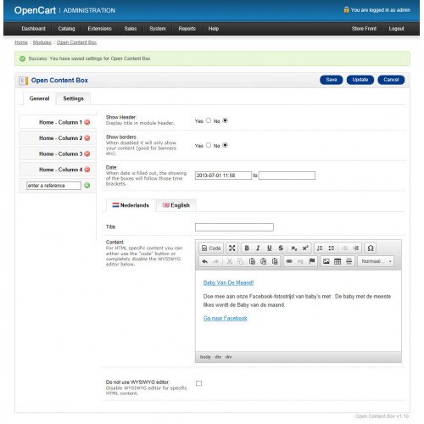The image size is (424, 424).
Task: Apply italic formatting in editor
Action: [x=258, y=248]
